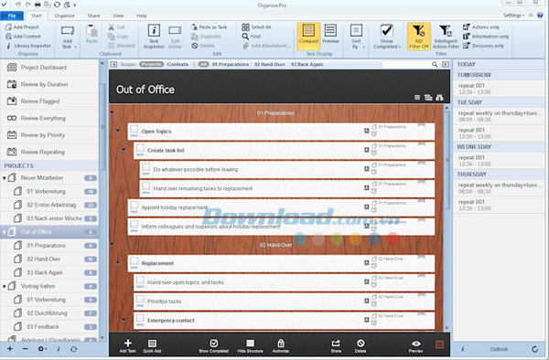The height and width of the screenshot is (360, 549).
Task: Collapse the Open Topics task
Action: click(118, 131)
